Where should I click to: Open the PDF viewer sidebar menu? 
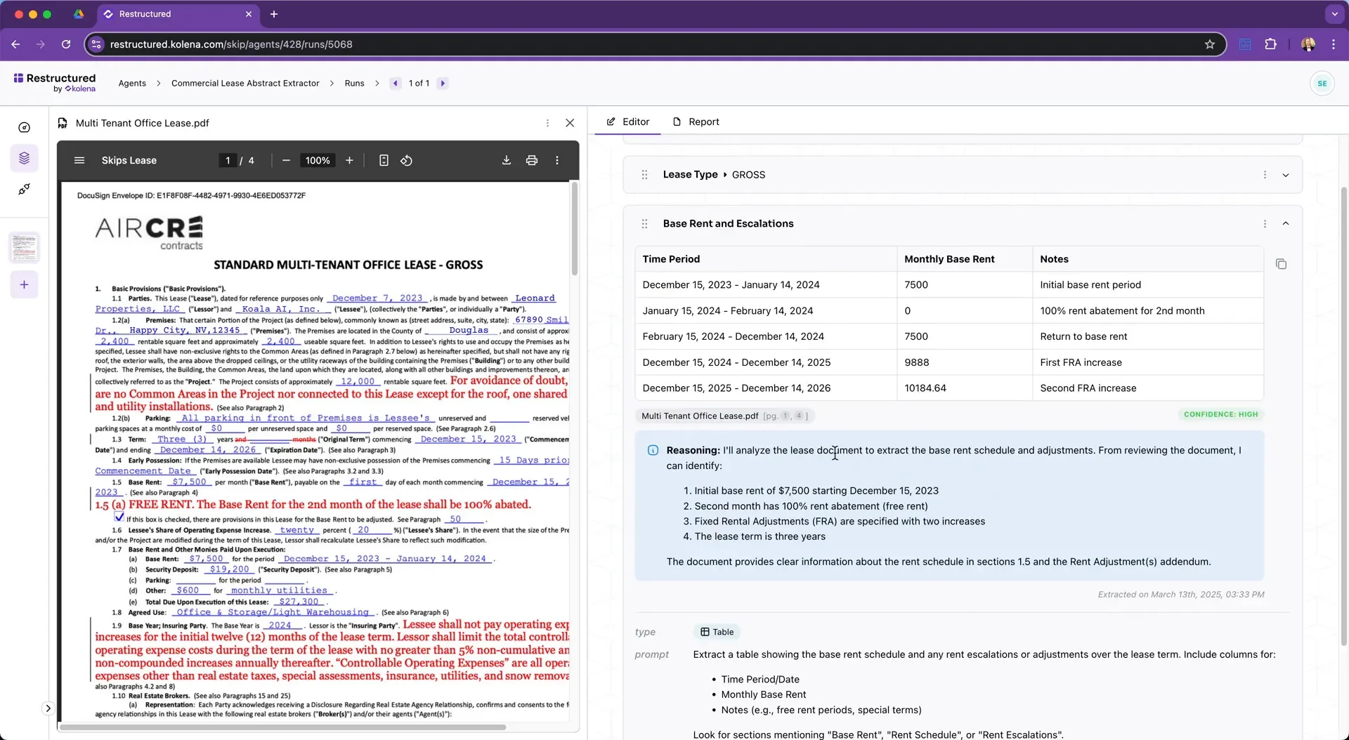click(x=79, y=160)
